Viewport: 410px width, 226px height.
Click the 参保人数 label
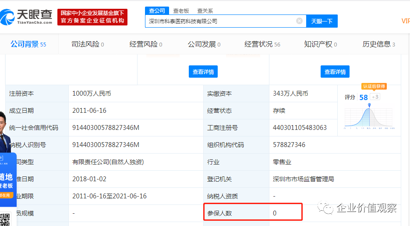(x=219, y=213)
